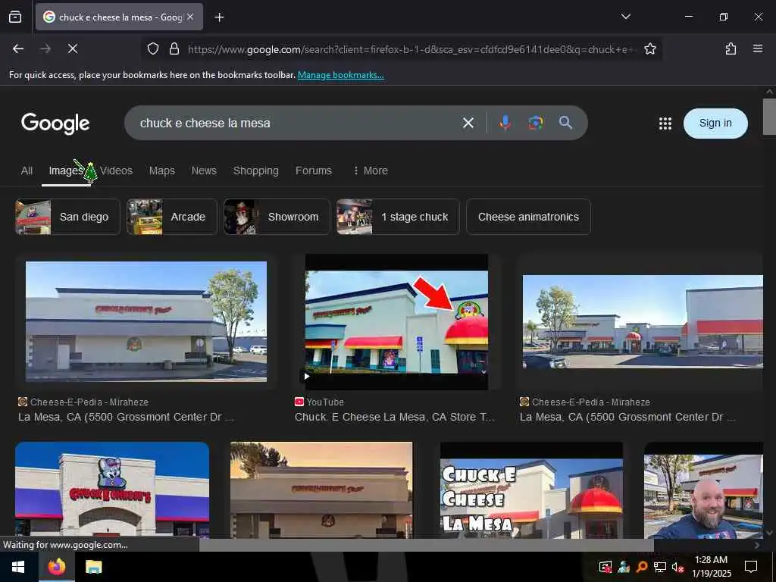
Task: Open purple-awning Chuck E Cheese's storefront image
Action: pos(112,490)
